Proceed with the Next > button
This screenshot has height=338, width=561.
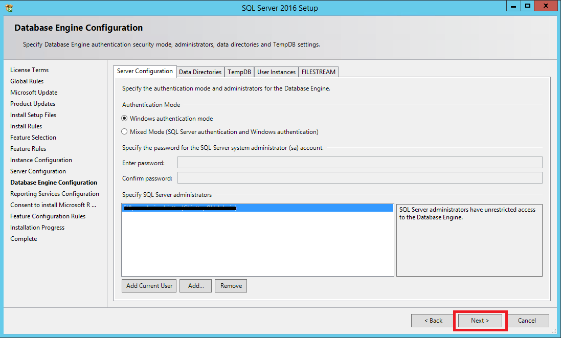[x=480, y=321]
